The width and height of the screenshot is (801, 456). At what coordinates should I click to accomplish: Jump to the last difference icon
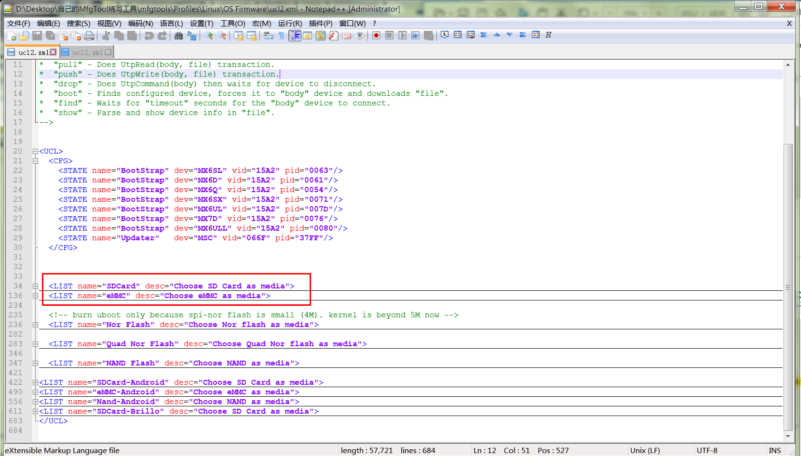[x=523, y=35]
